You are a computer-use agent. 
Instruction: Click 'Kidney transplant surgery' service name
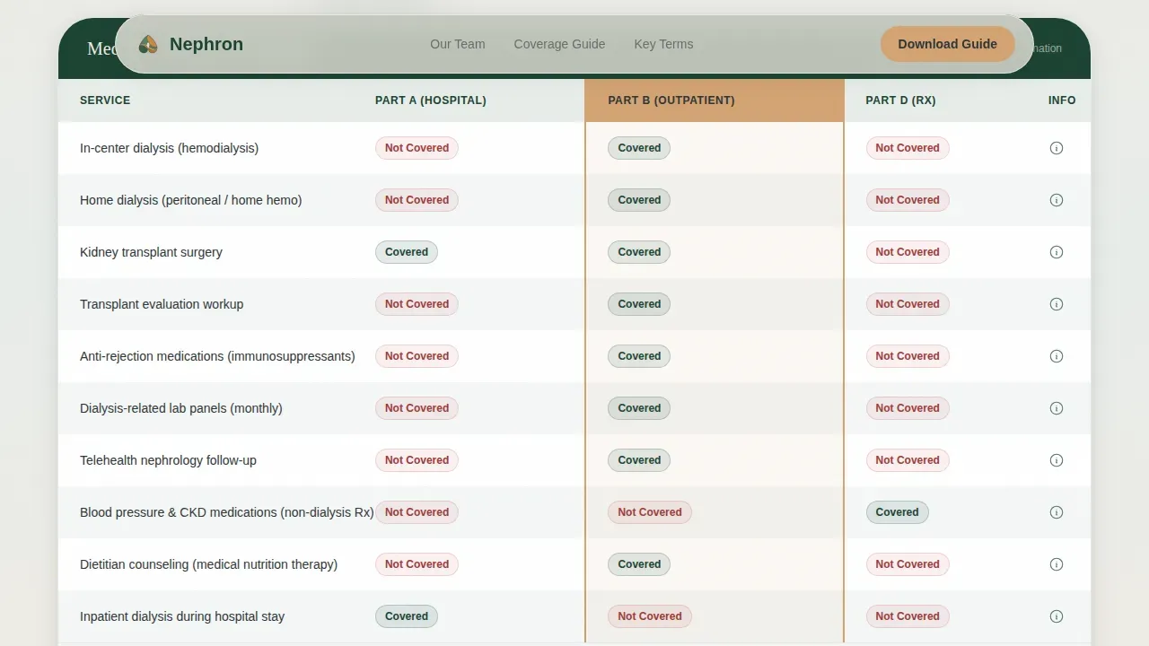[x=151, y=252]
